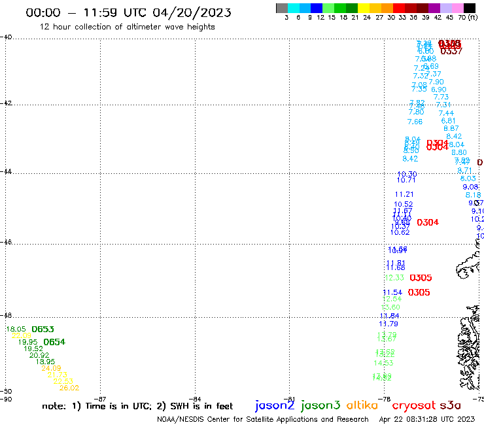This screenshot has width=484, height=425.
Task: Select the 13.60 wave height value
Action: click(390, 307)
